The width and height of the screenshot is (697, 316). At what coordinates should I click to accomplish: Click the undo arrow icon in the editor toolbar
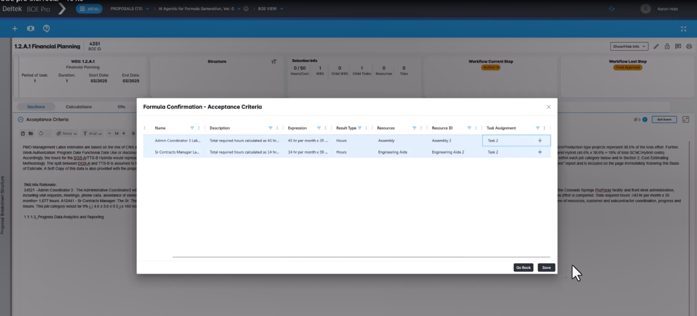(40, 133)
